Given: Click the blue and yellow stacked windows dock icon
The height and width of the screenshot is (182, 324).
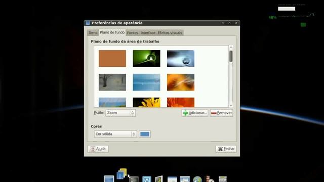Looking at the screenshot, I should (121, 174).
